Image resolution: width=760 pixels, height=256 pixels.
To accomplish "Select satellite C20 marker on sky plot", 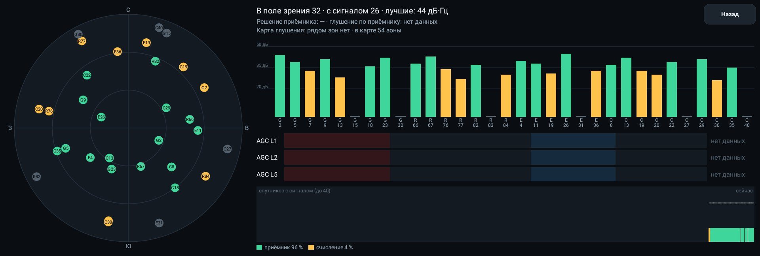I will click(x=39, y=109).
